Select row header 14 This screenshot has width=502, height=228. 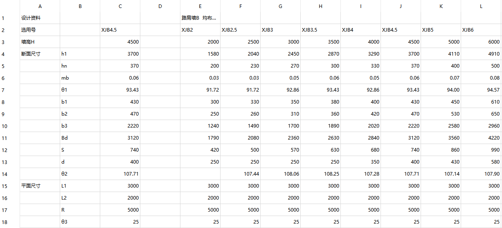tap(10, 174)
